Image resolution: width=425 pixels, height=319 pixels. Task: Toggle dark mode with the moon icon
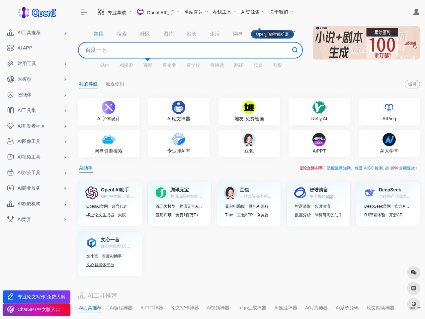pos(414,303)
